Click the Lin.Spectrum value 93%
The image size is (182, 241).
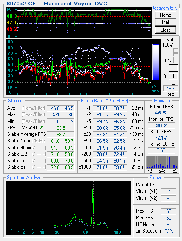coord(168,231)
